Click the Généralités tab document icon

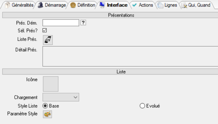(7, 5)
